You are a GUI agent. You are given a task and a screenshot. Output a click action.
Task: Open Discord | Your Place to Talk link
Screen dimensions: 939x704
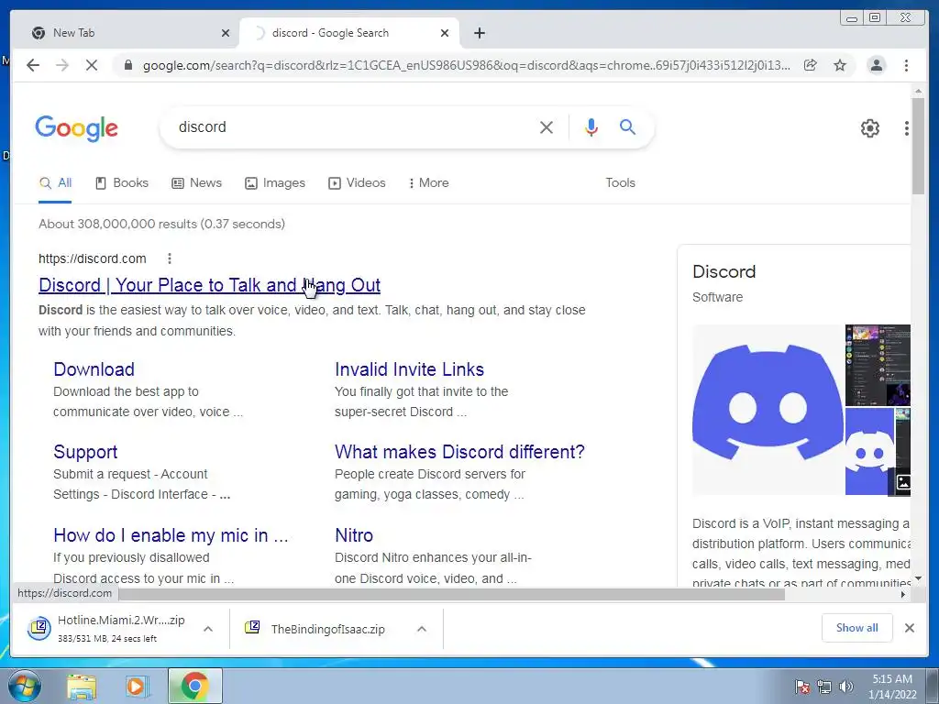point(210,285)
